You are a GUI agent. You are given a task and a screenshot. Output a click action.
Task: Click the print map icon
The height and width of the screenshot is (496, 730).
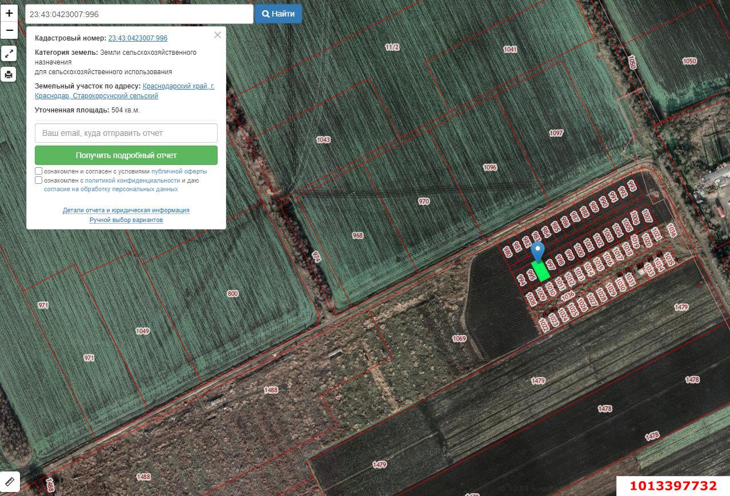point(9,74)
